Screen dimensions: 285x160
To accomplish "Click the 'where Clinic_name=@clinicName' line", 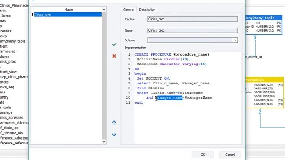I will coord(170,93).
